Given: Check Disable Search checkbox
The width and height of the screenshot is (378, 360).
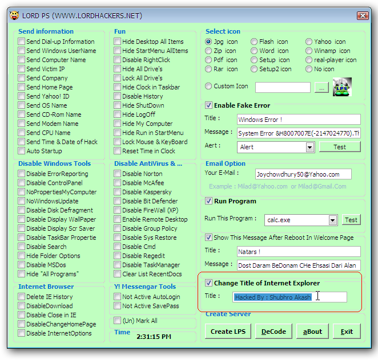Looking at the screenshot, I should (21, 247).
